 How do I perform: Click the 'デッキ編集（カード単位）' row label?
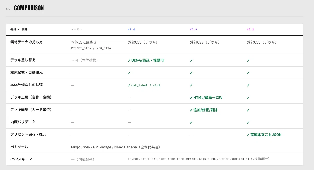coord(31,109)
